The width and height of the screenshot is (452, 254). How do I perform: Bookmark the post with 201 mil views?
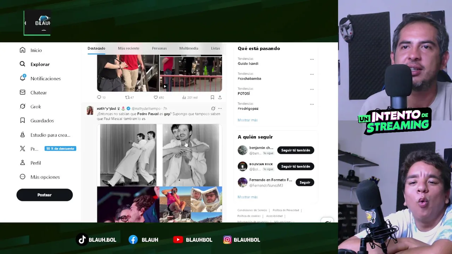click(212, 97)
